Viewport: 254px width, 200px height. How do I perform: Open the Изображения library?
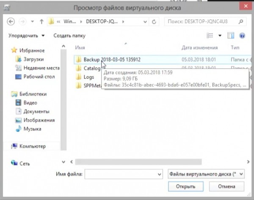click(35, 120)
